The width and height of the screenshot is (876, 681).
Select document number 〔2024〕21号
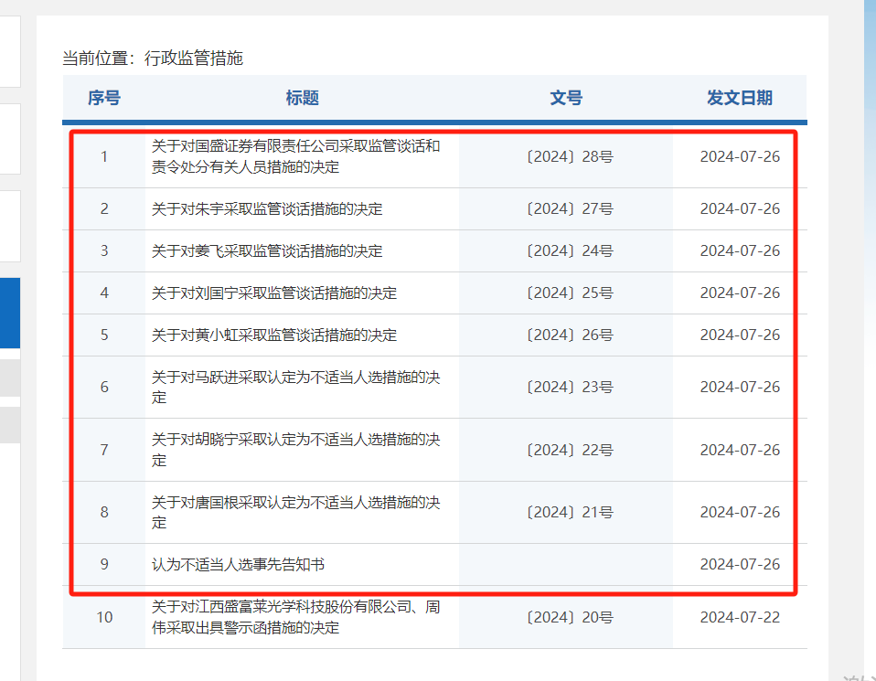click(x=570, y=512)
